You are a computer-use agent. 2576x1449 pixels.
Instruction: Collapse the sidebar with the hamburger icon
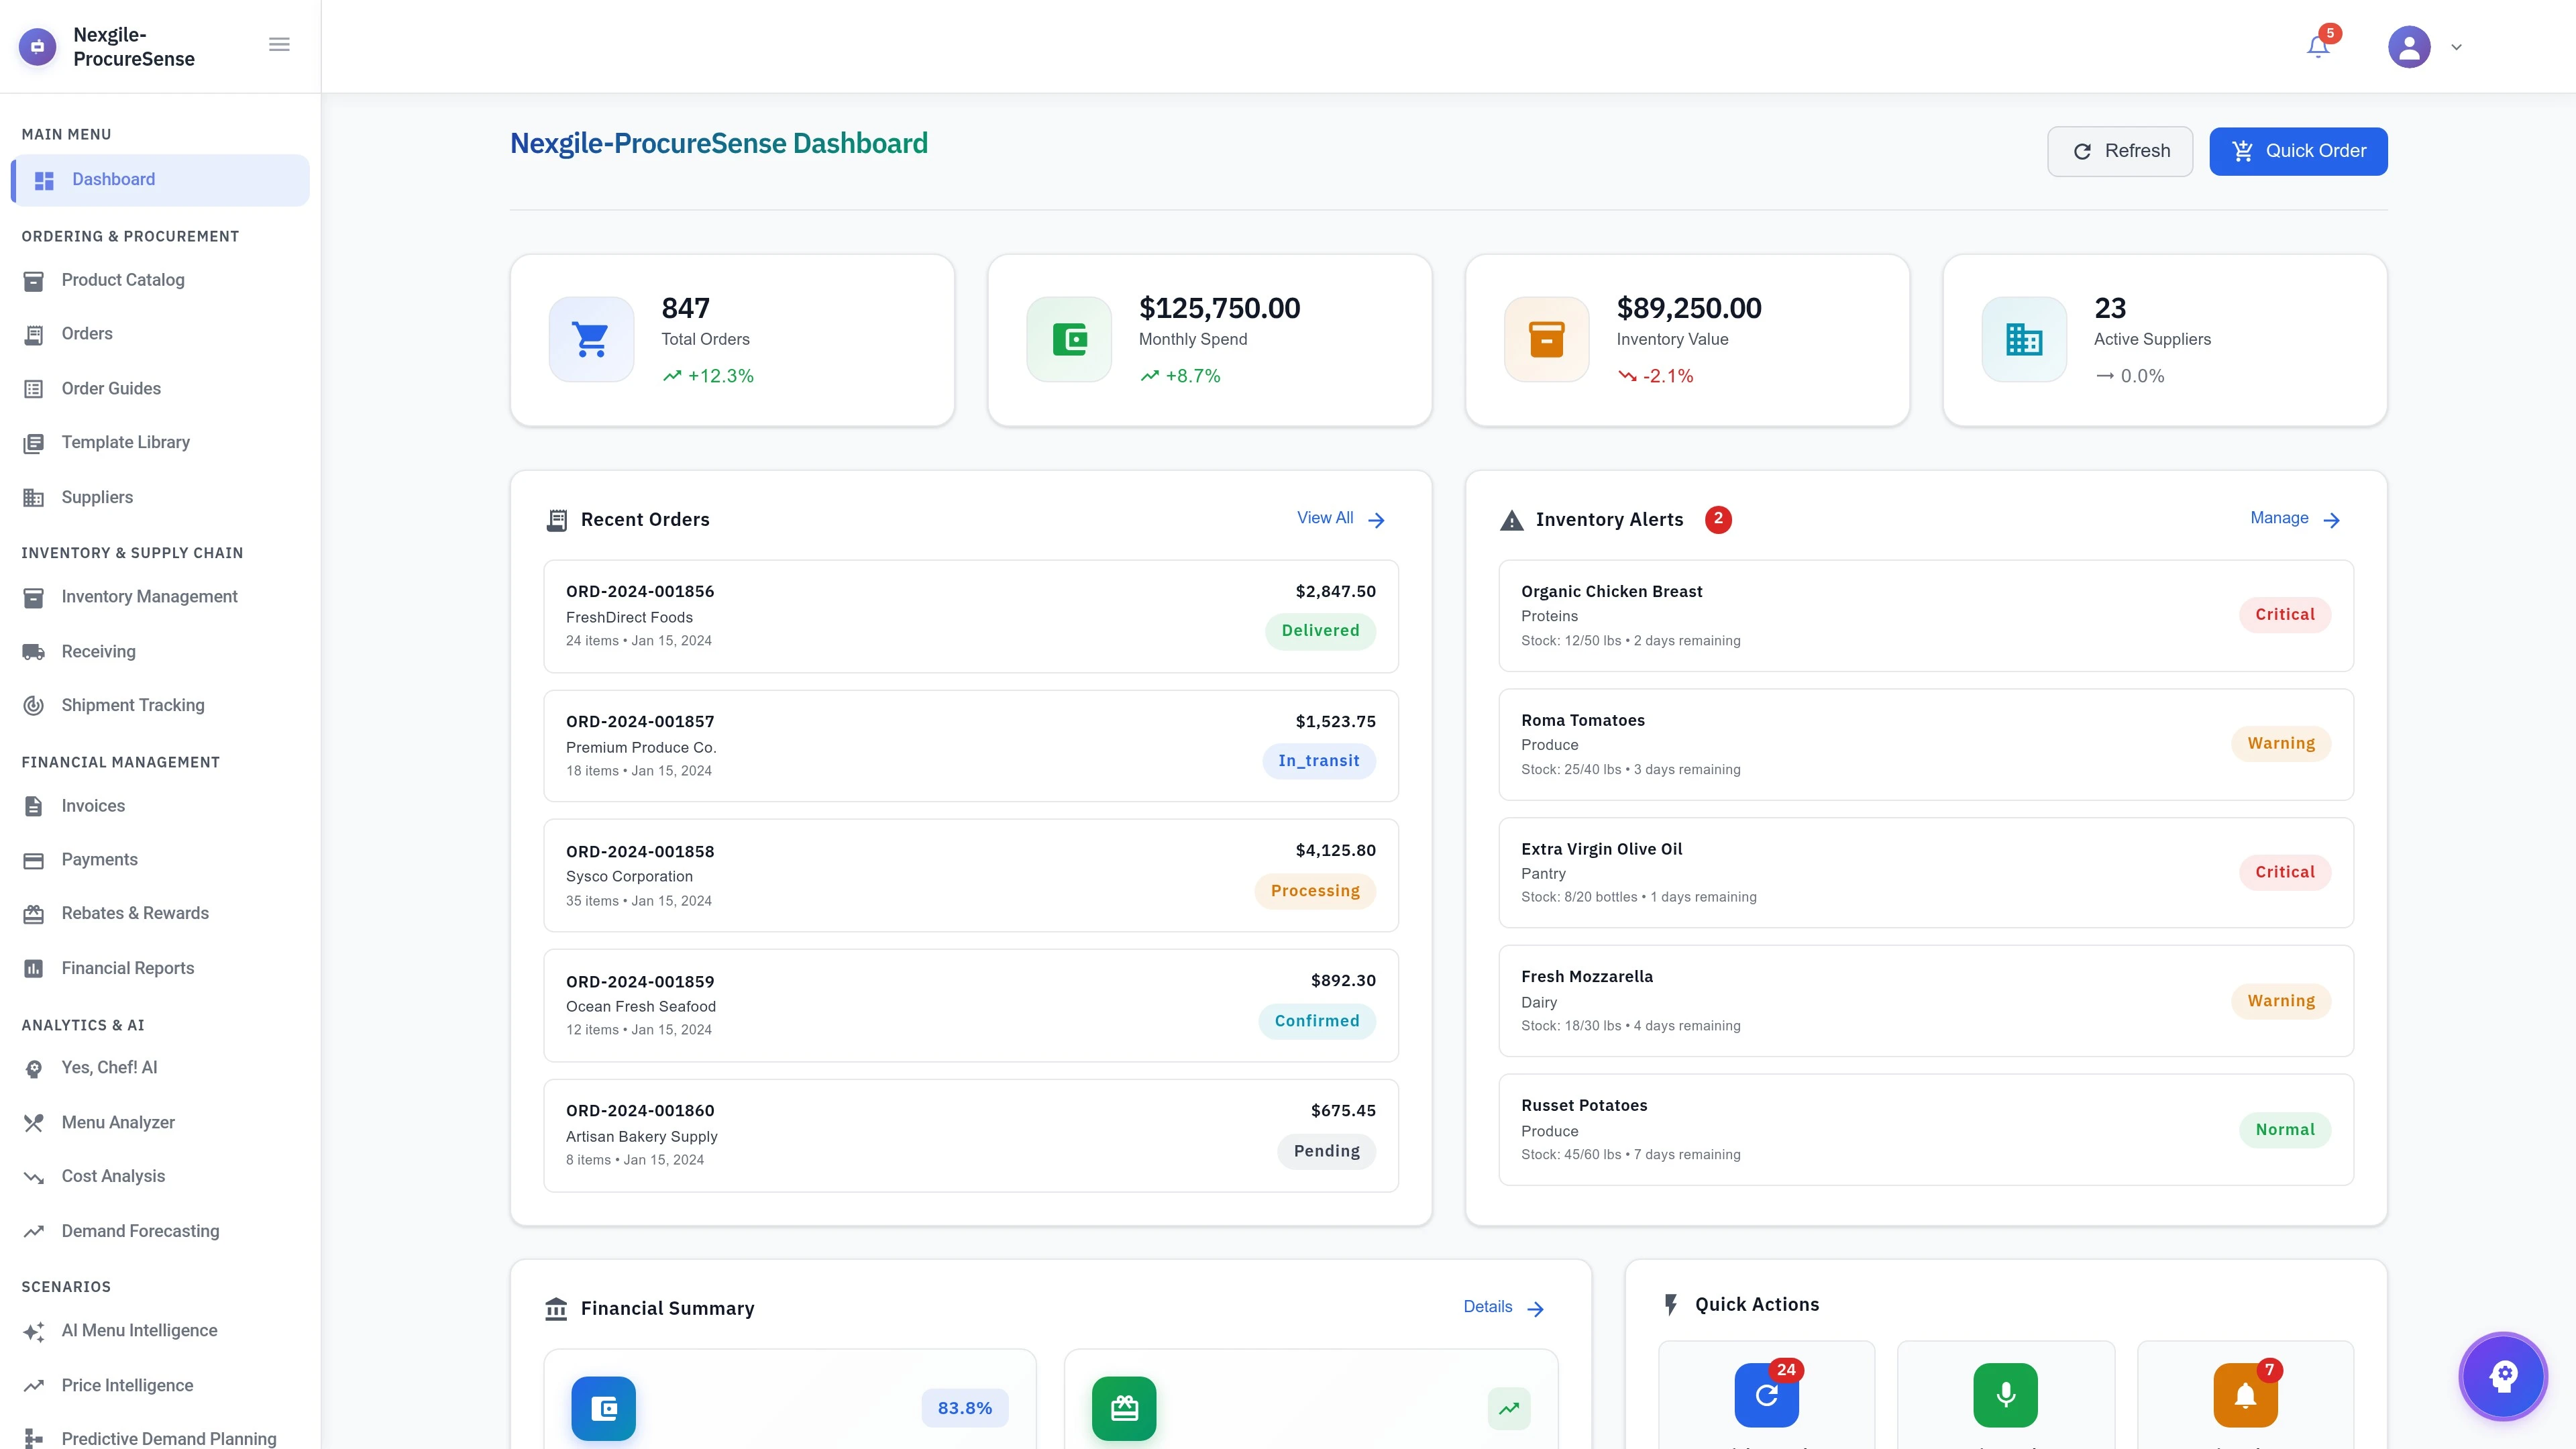(x=278, y=44)
